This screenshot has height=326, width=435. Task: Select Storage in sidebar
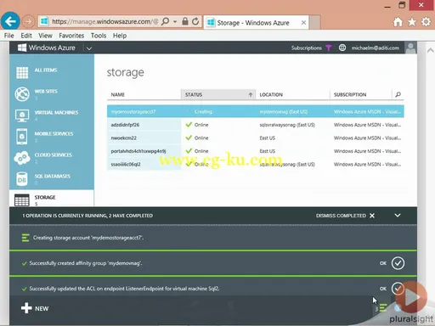tap(52, 199)
